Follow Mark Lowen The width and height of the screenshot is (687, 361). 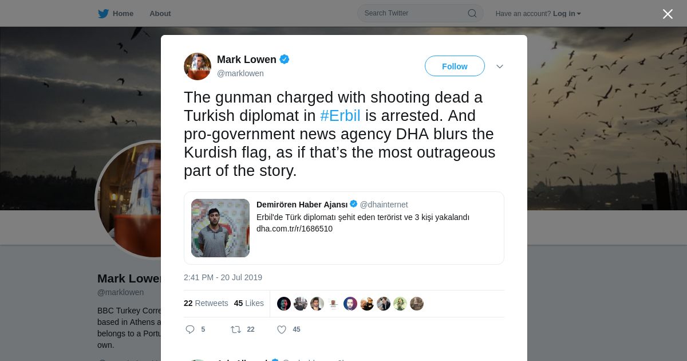tap(455, 66)
